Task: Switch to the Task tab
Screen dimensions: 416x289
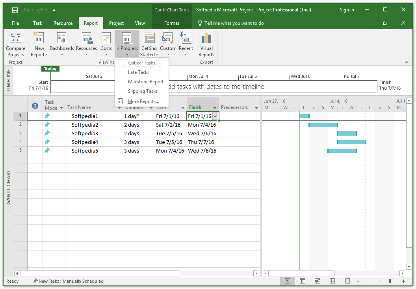Action: pyautogui.click(x=37, y=23)
